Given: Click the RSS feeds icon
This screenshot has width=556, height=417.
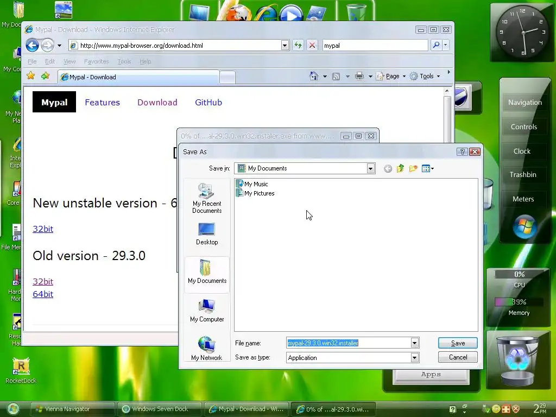Looking at the screenshot, I should [x=336, y=76].
